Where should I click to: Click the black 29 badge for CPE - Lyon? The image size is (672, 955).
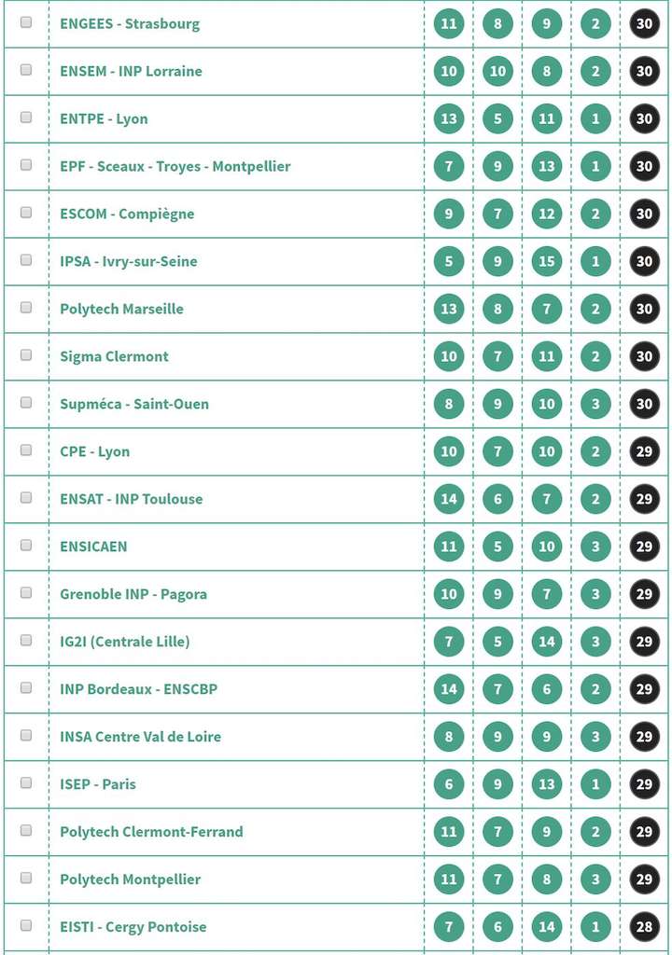tap(644, 451)
